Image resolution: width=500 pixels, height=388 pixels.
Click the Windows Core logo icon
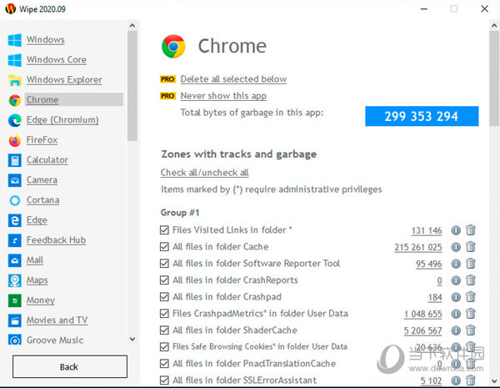[x=15, y=60]
